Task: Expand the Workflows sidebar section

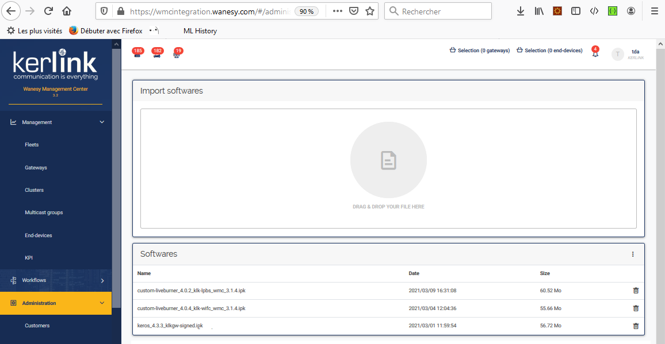Action: pyautogui.click(x=102, y=281)
